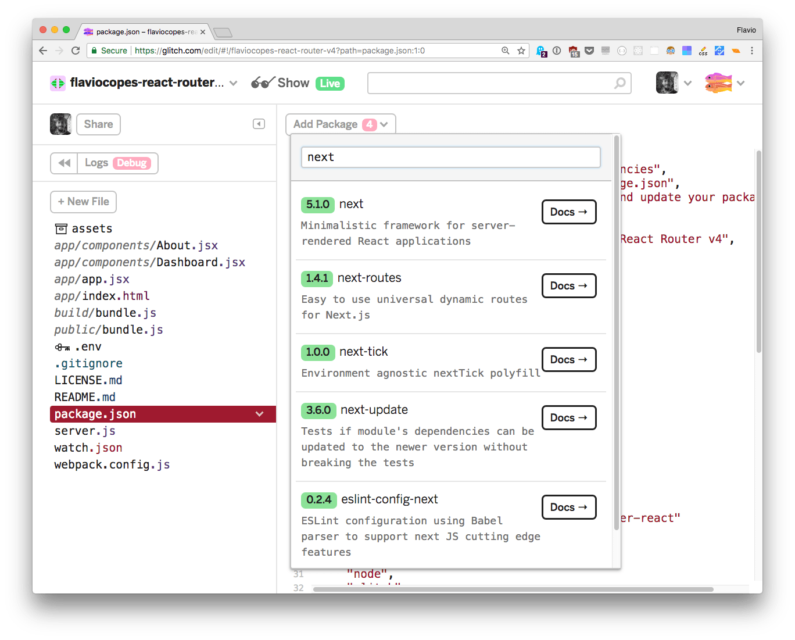The height and width of the screenshot is (640, 795).
Task: Toggle the Live status indicator
Action: point(330,83)
